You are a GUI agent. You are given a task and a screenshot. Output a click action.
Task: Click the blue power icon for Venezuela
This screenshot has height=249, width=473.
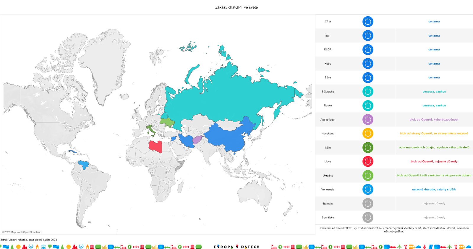tap(368, 189)
